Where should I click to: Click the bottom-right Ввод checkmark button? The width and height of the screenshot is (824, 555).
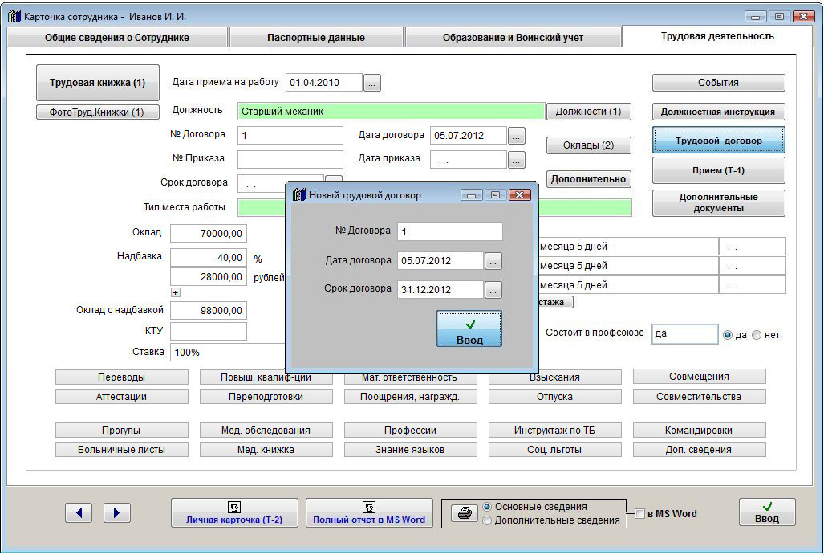coord(766,512)
